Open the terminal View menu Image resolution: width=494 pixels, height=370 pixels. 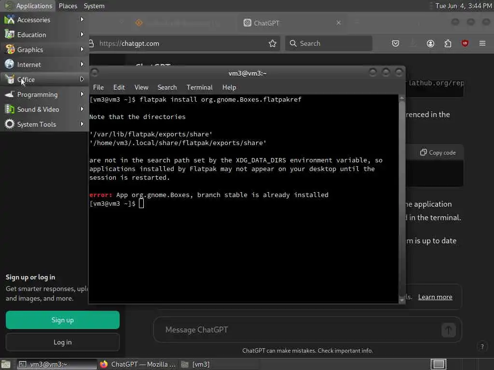141,87
